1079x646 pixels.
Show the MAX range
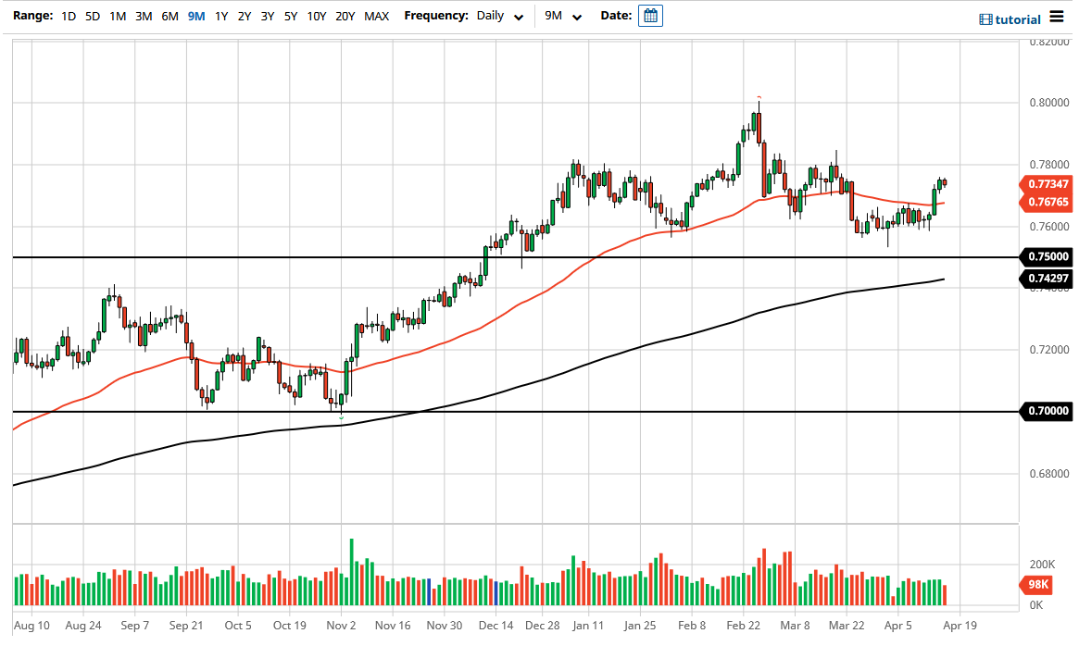pyautogui.click(x=376, y=16)
